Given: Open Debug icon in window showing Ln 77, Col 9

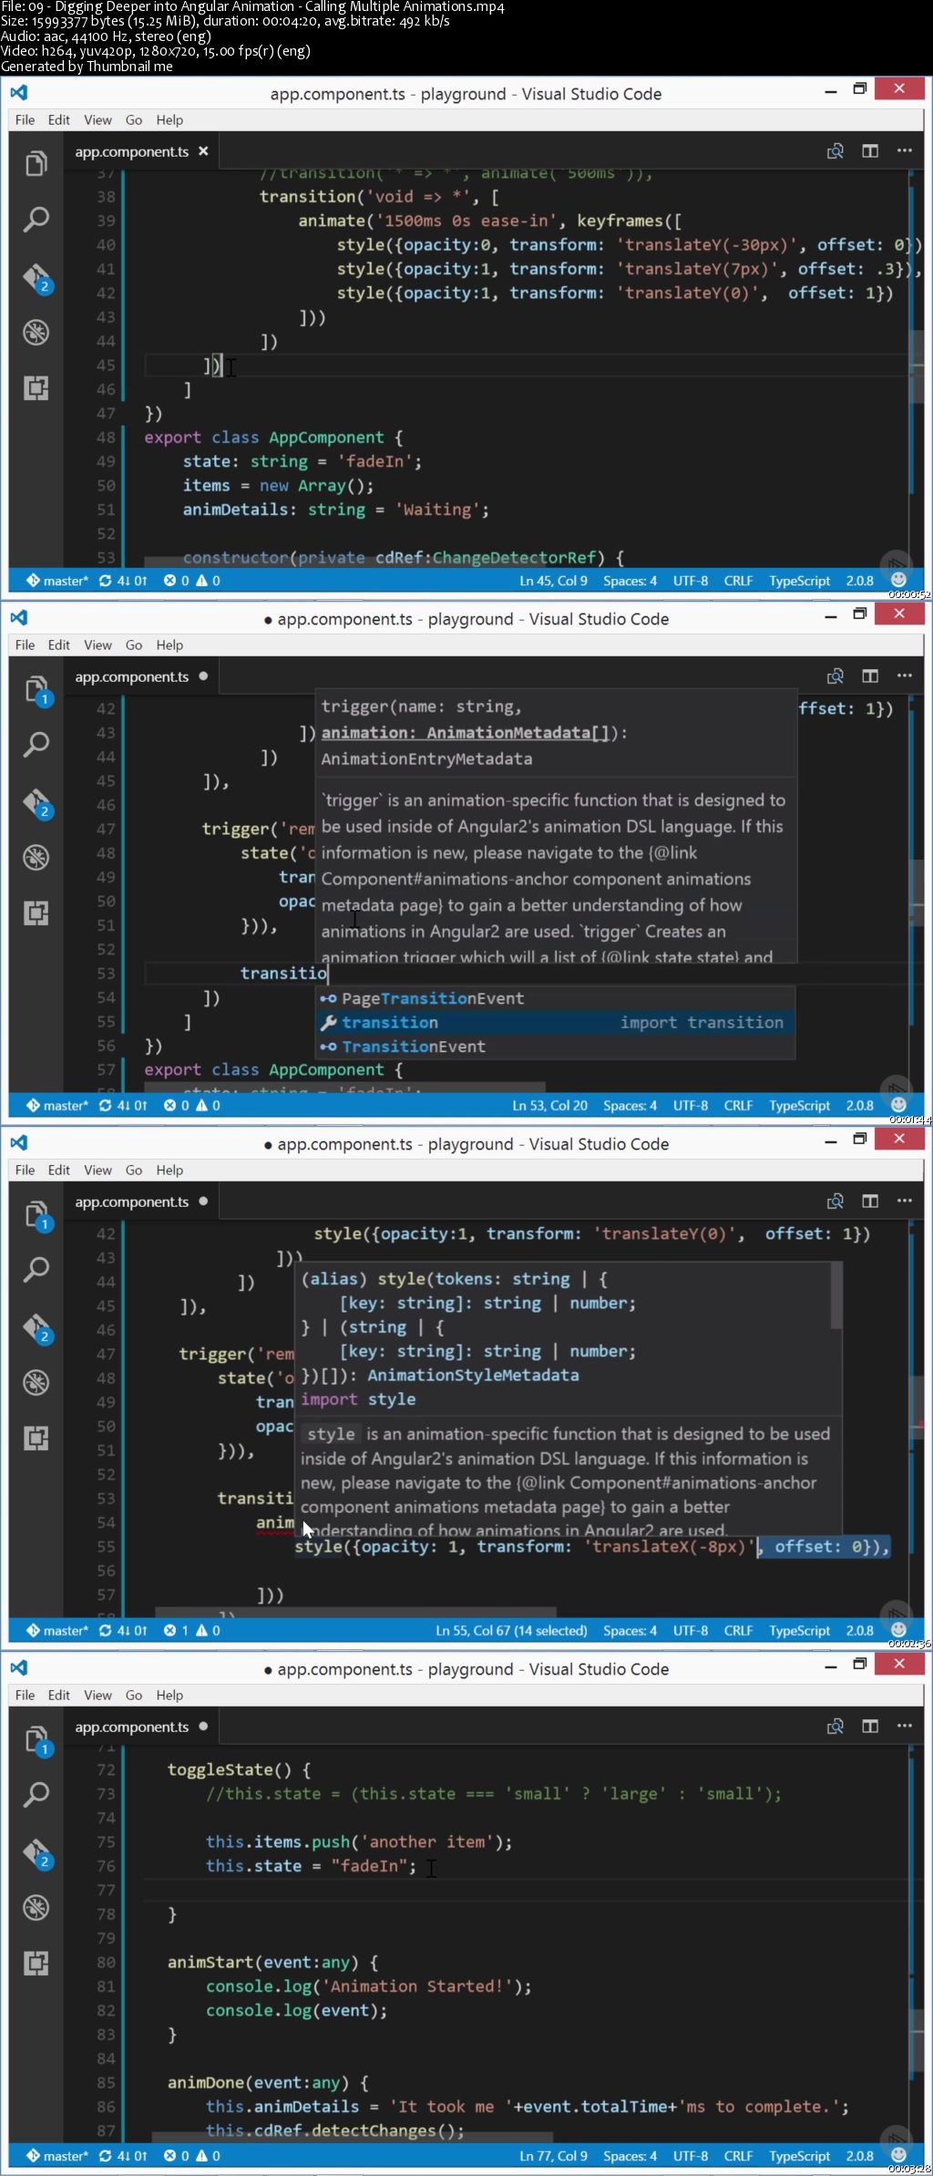Looking at the screenshot, I should point(36,1908).
